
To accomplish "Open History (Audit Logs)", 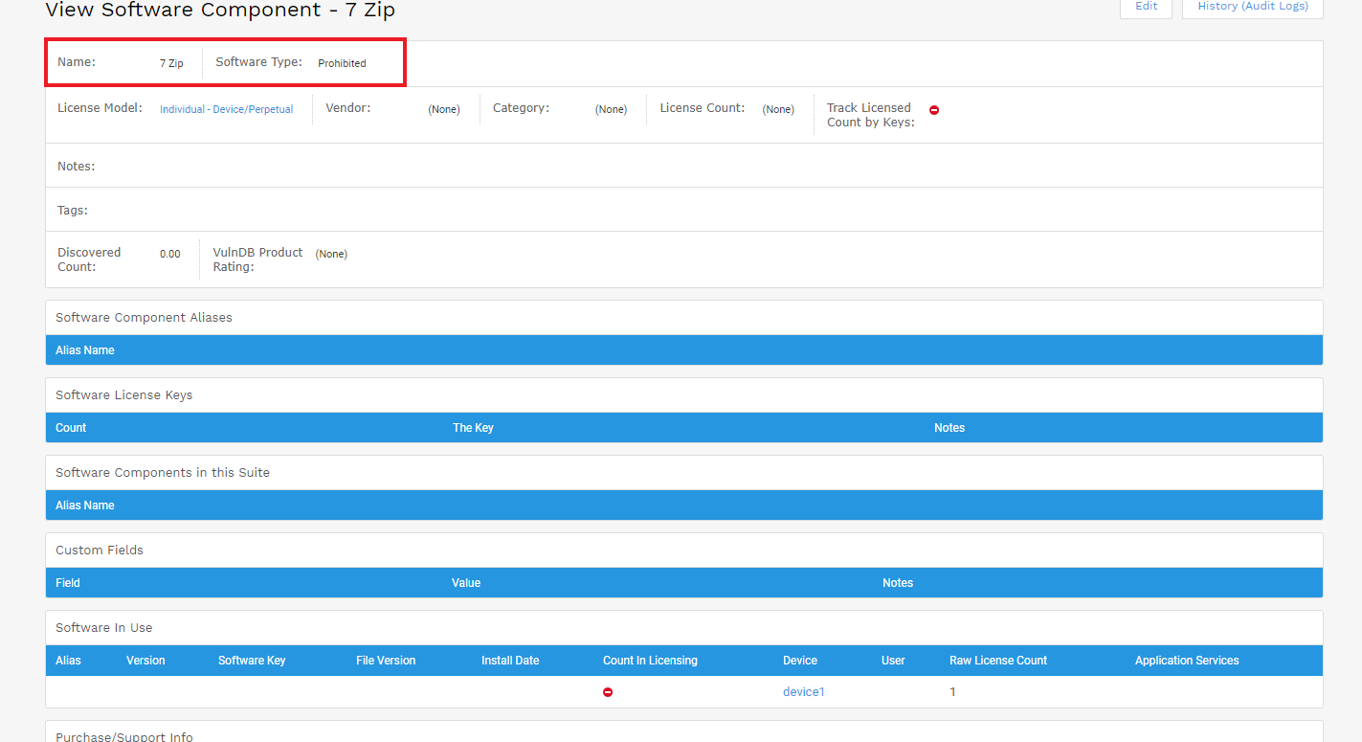I will tap(1252, 7).
